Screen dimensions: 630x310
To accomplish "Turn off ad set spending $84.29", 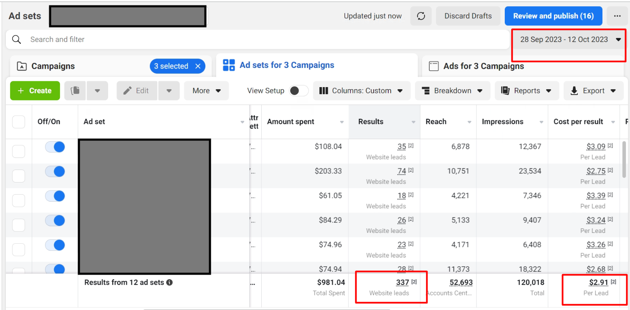I will tap(55, 220).
